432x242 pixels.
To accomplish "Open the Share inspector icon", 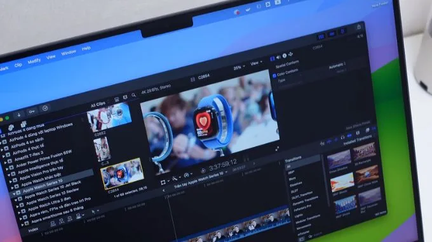I will pos(290,54).
